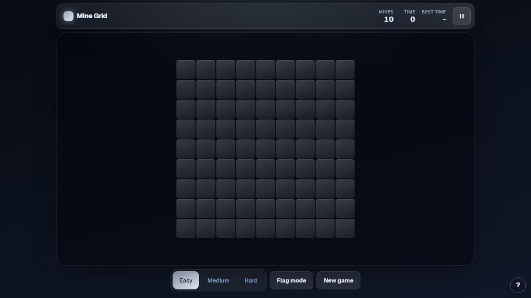Reveal third row, first column cell
531x298 pixels.
point(186,109)
